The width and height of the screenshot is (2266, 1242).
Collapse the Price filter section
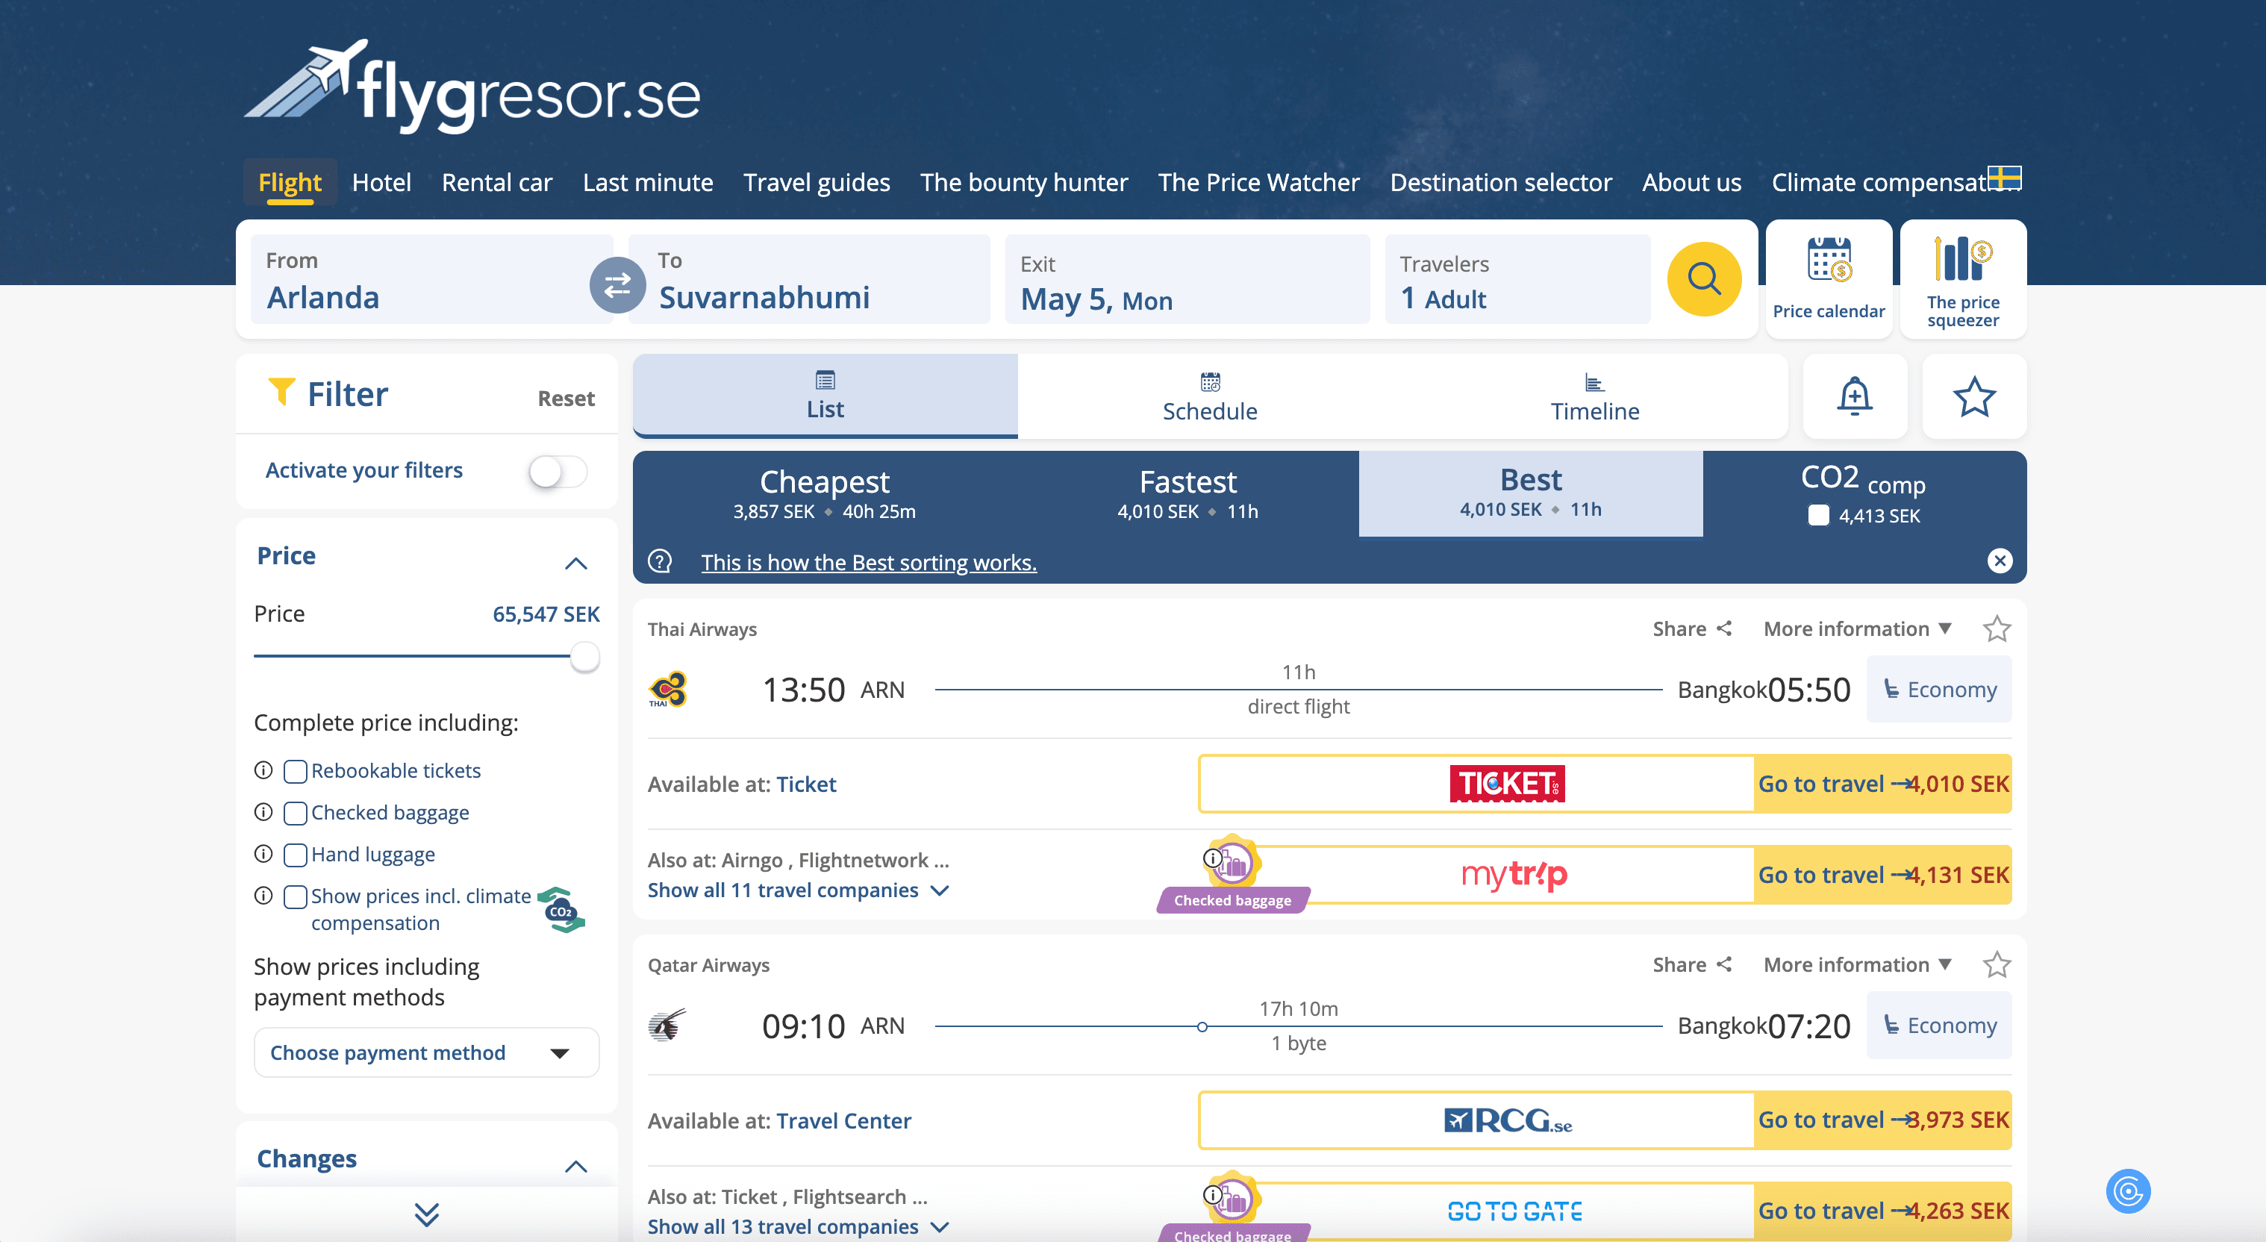pyautogui.click(x=575, y=563)
